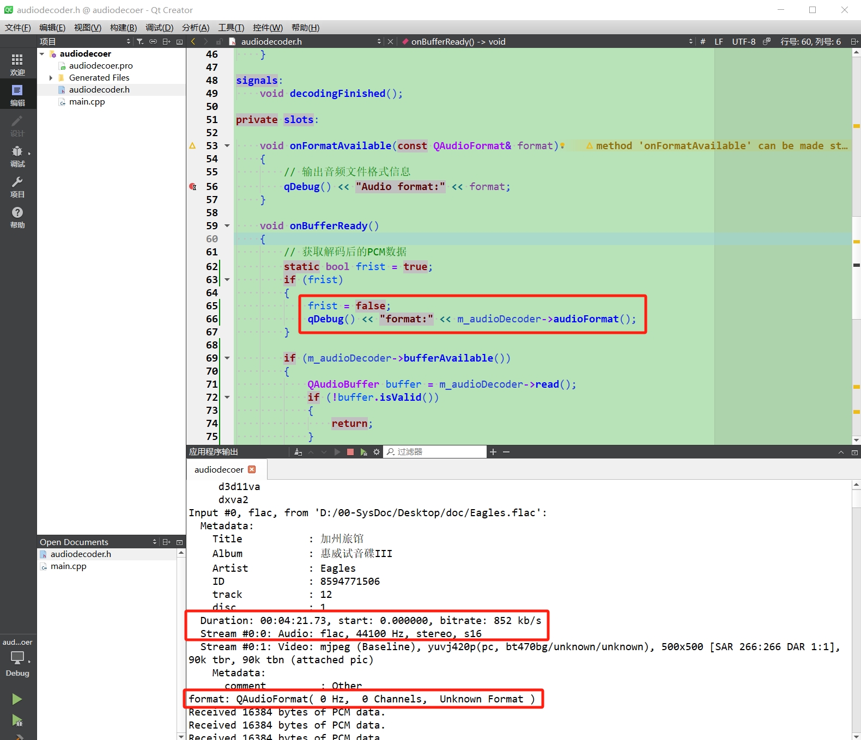This screenshot has height=740, width=861.
Task: Fold the if (frist) block at line 63
Action: pyautogui.click(x=227, y=280)
